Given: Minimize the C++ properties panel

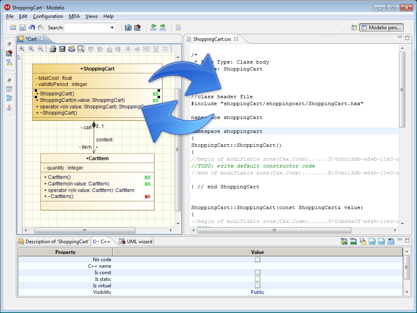Looking at the screenshot, I should 400,240.
